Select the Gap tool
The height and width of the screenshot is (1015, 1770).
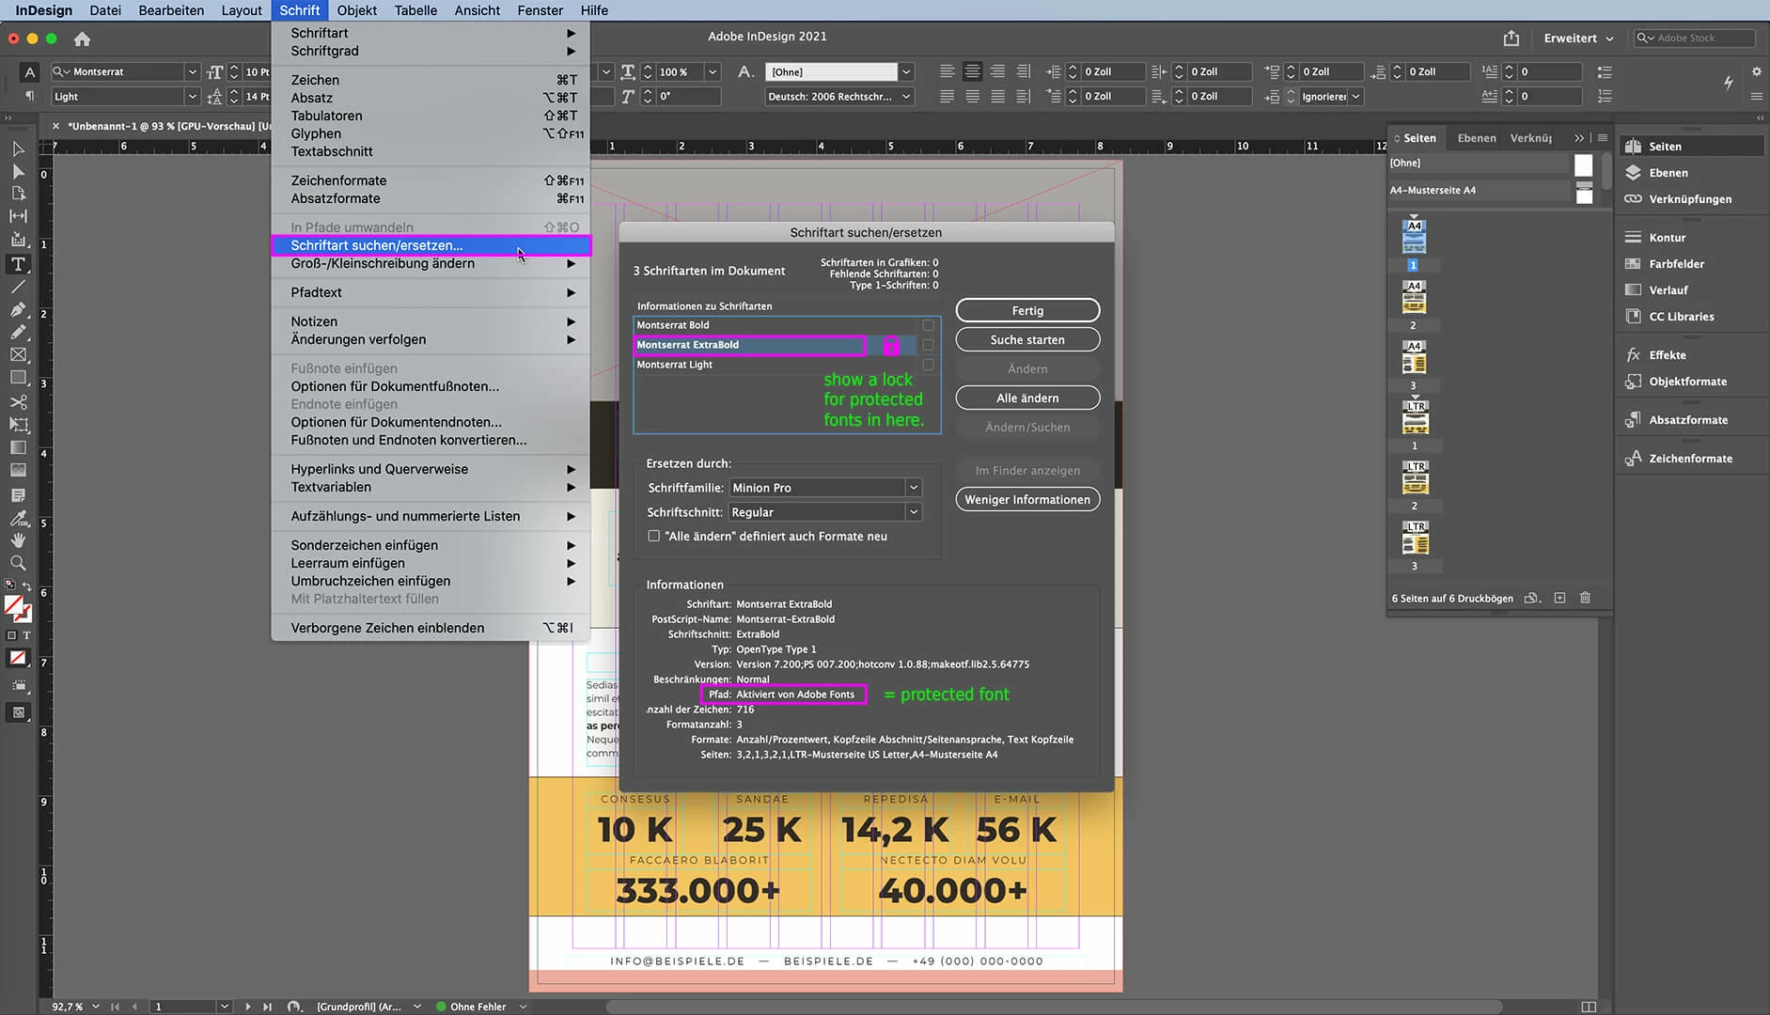point(18,216)
